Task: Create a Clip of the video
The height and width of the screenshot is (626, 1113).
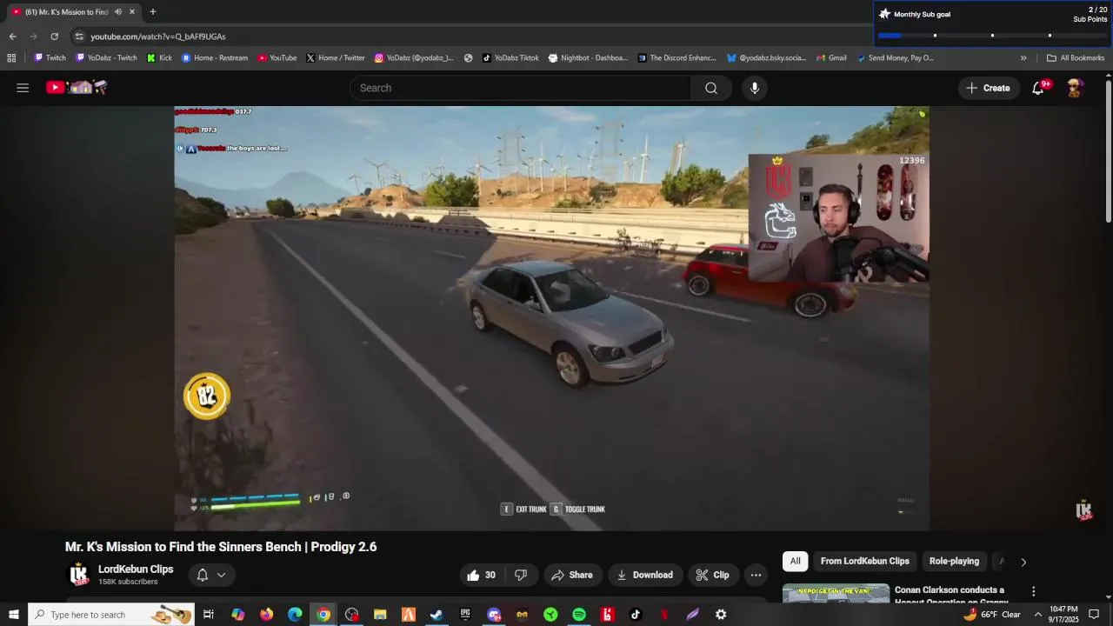Action: [712, 575]
